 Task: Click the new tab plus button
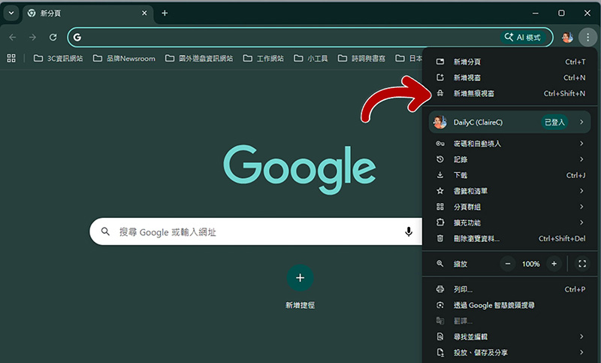pos(165,14)
